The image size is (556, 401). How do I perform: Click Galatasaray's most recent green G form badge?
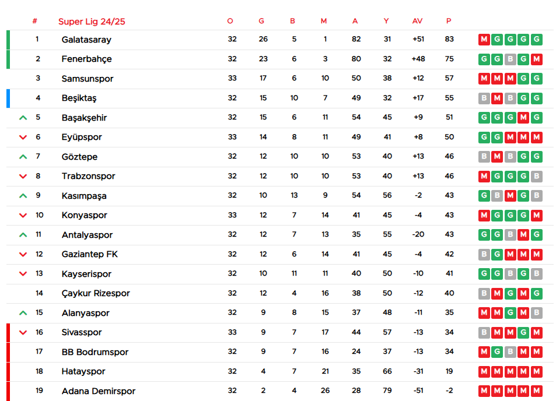[536, 40]
